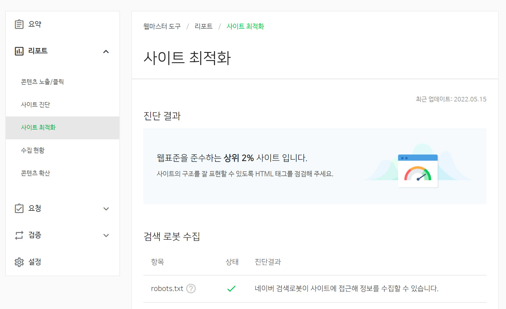Open 콘텐츠 확산 page
This screenshot has width=506, height=309.
pyautogui.click(x=35, y=173)
